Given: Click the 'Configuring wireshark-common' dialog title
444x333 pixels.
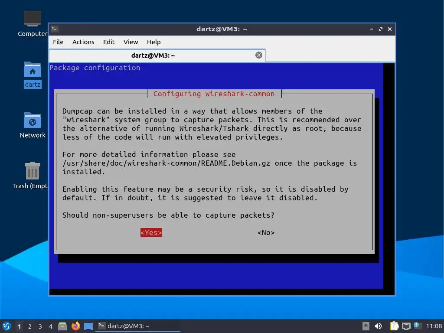Looking at the screenshot, I should pyautogui.click(x=214, y=94).
